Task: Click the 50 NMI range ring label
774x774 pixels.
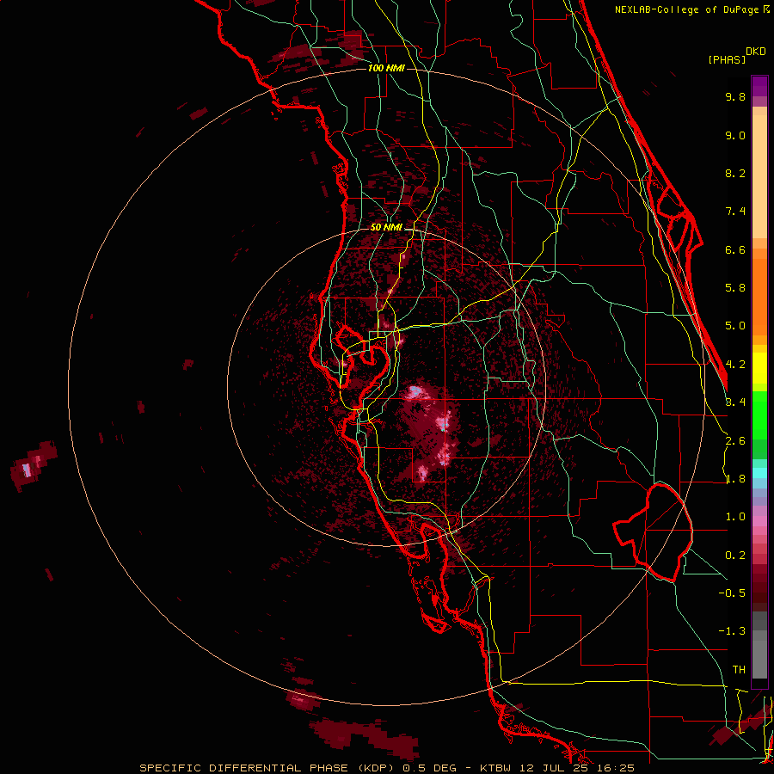Action: 386,227
